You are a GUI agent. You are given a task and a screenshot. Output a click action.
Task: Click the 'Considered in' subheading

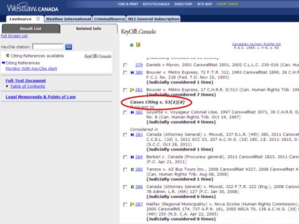144,130
